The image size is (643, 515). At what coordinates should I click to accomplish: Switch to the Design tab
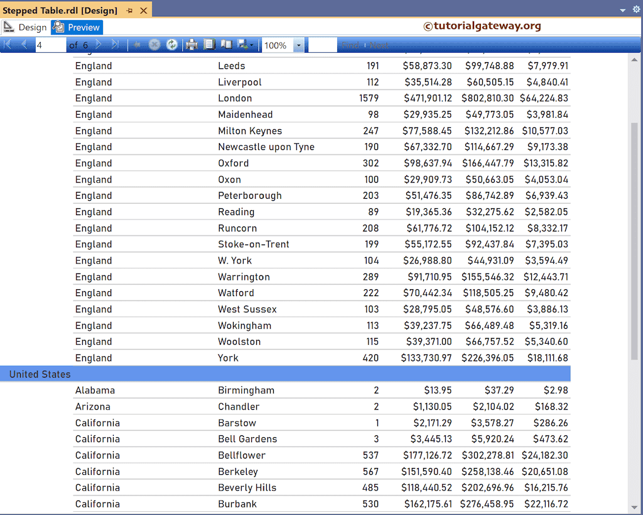pyautogui.click(x=31, y=27)
